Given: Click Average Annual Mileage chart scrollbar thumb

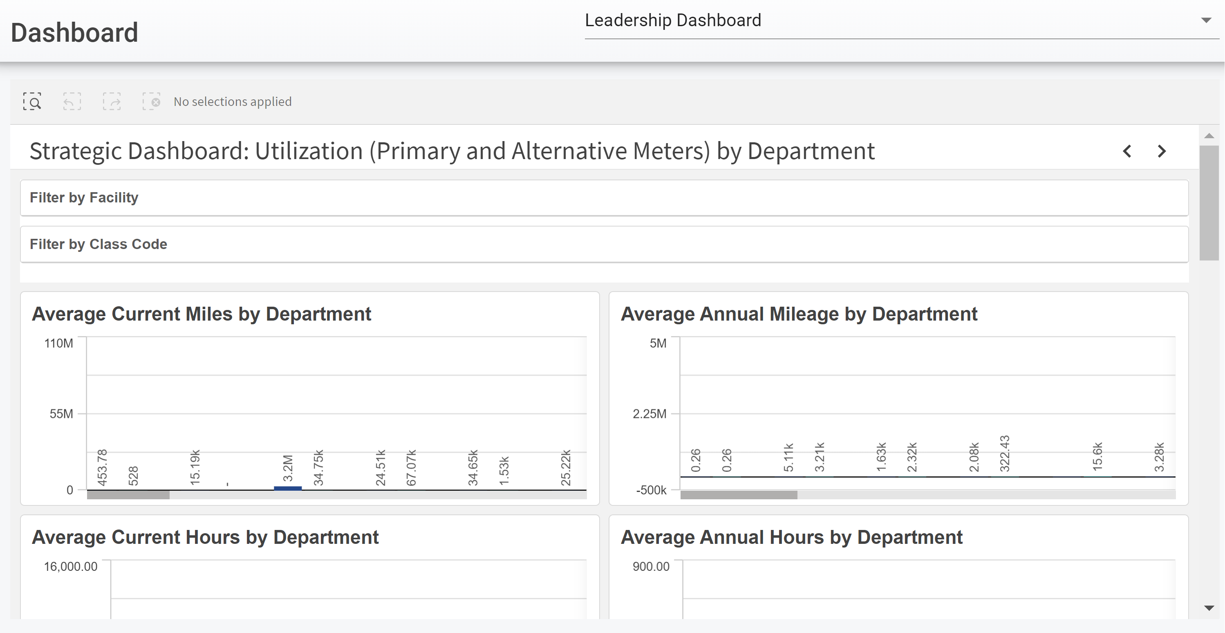Looking at the screenshot, I should point(739,495).
